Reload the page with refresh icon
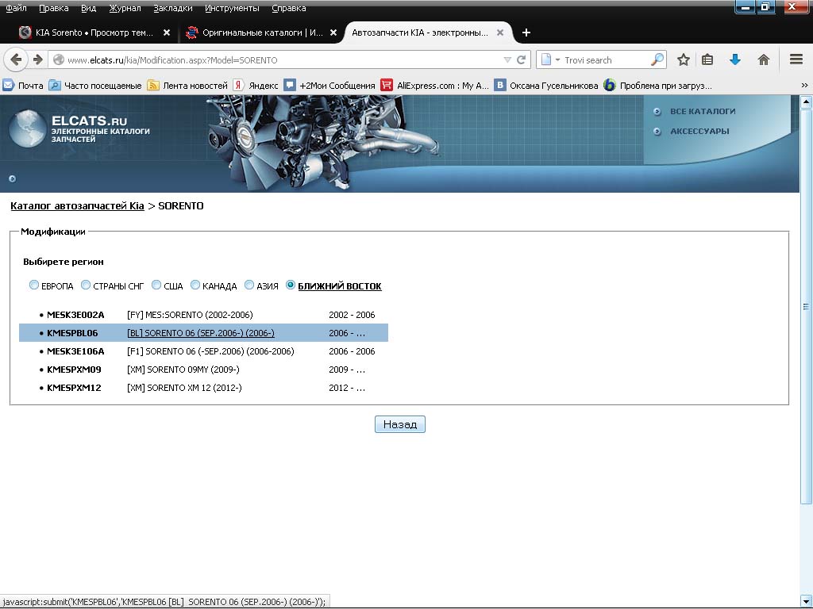The width and height of the screenshot is (813, 609). [522, 59]
